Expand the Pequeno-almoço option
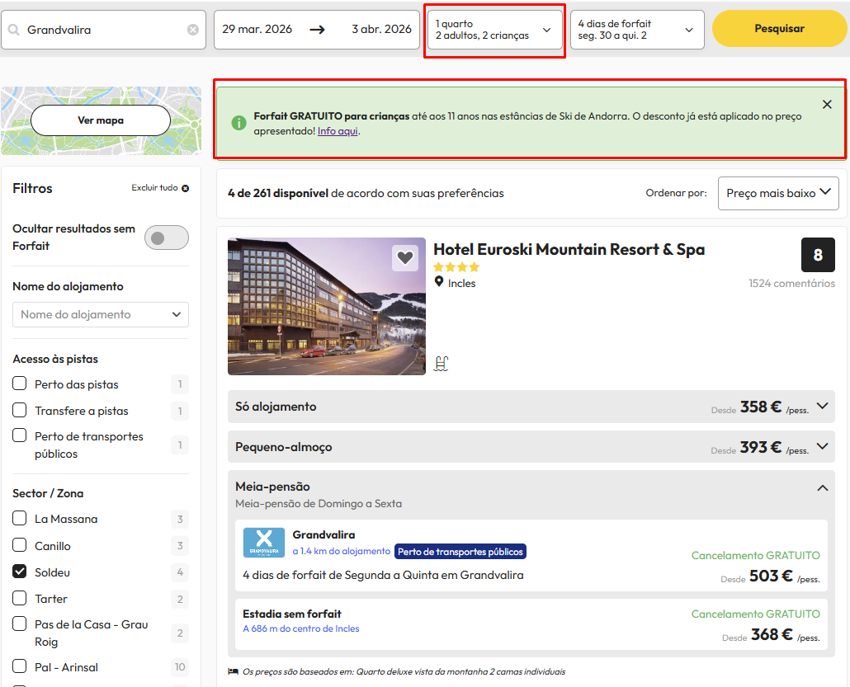Image resolution: width=850 pixels, height=687 pixels. click(531, 447)
